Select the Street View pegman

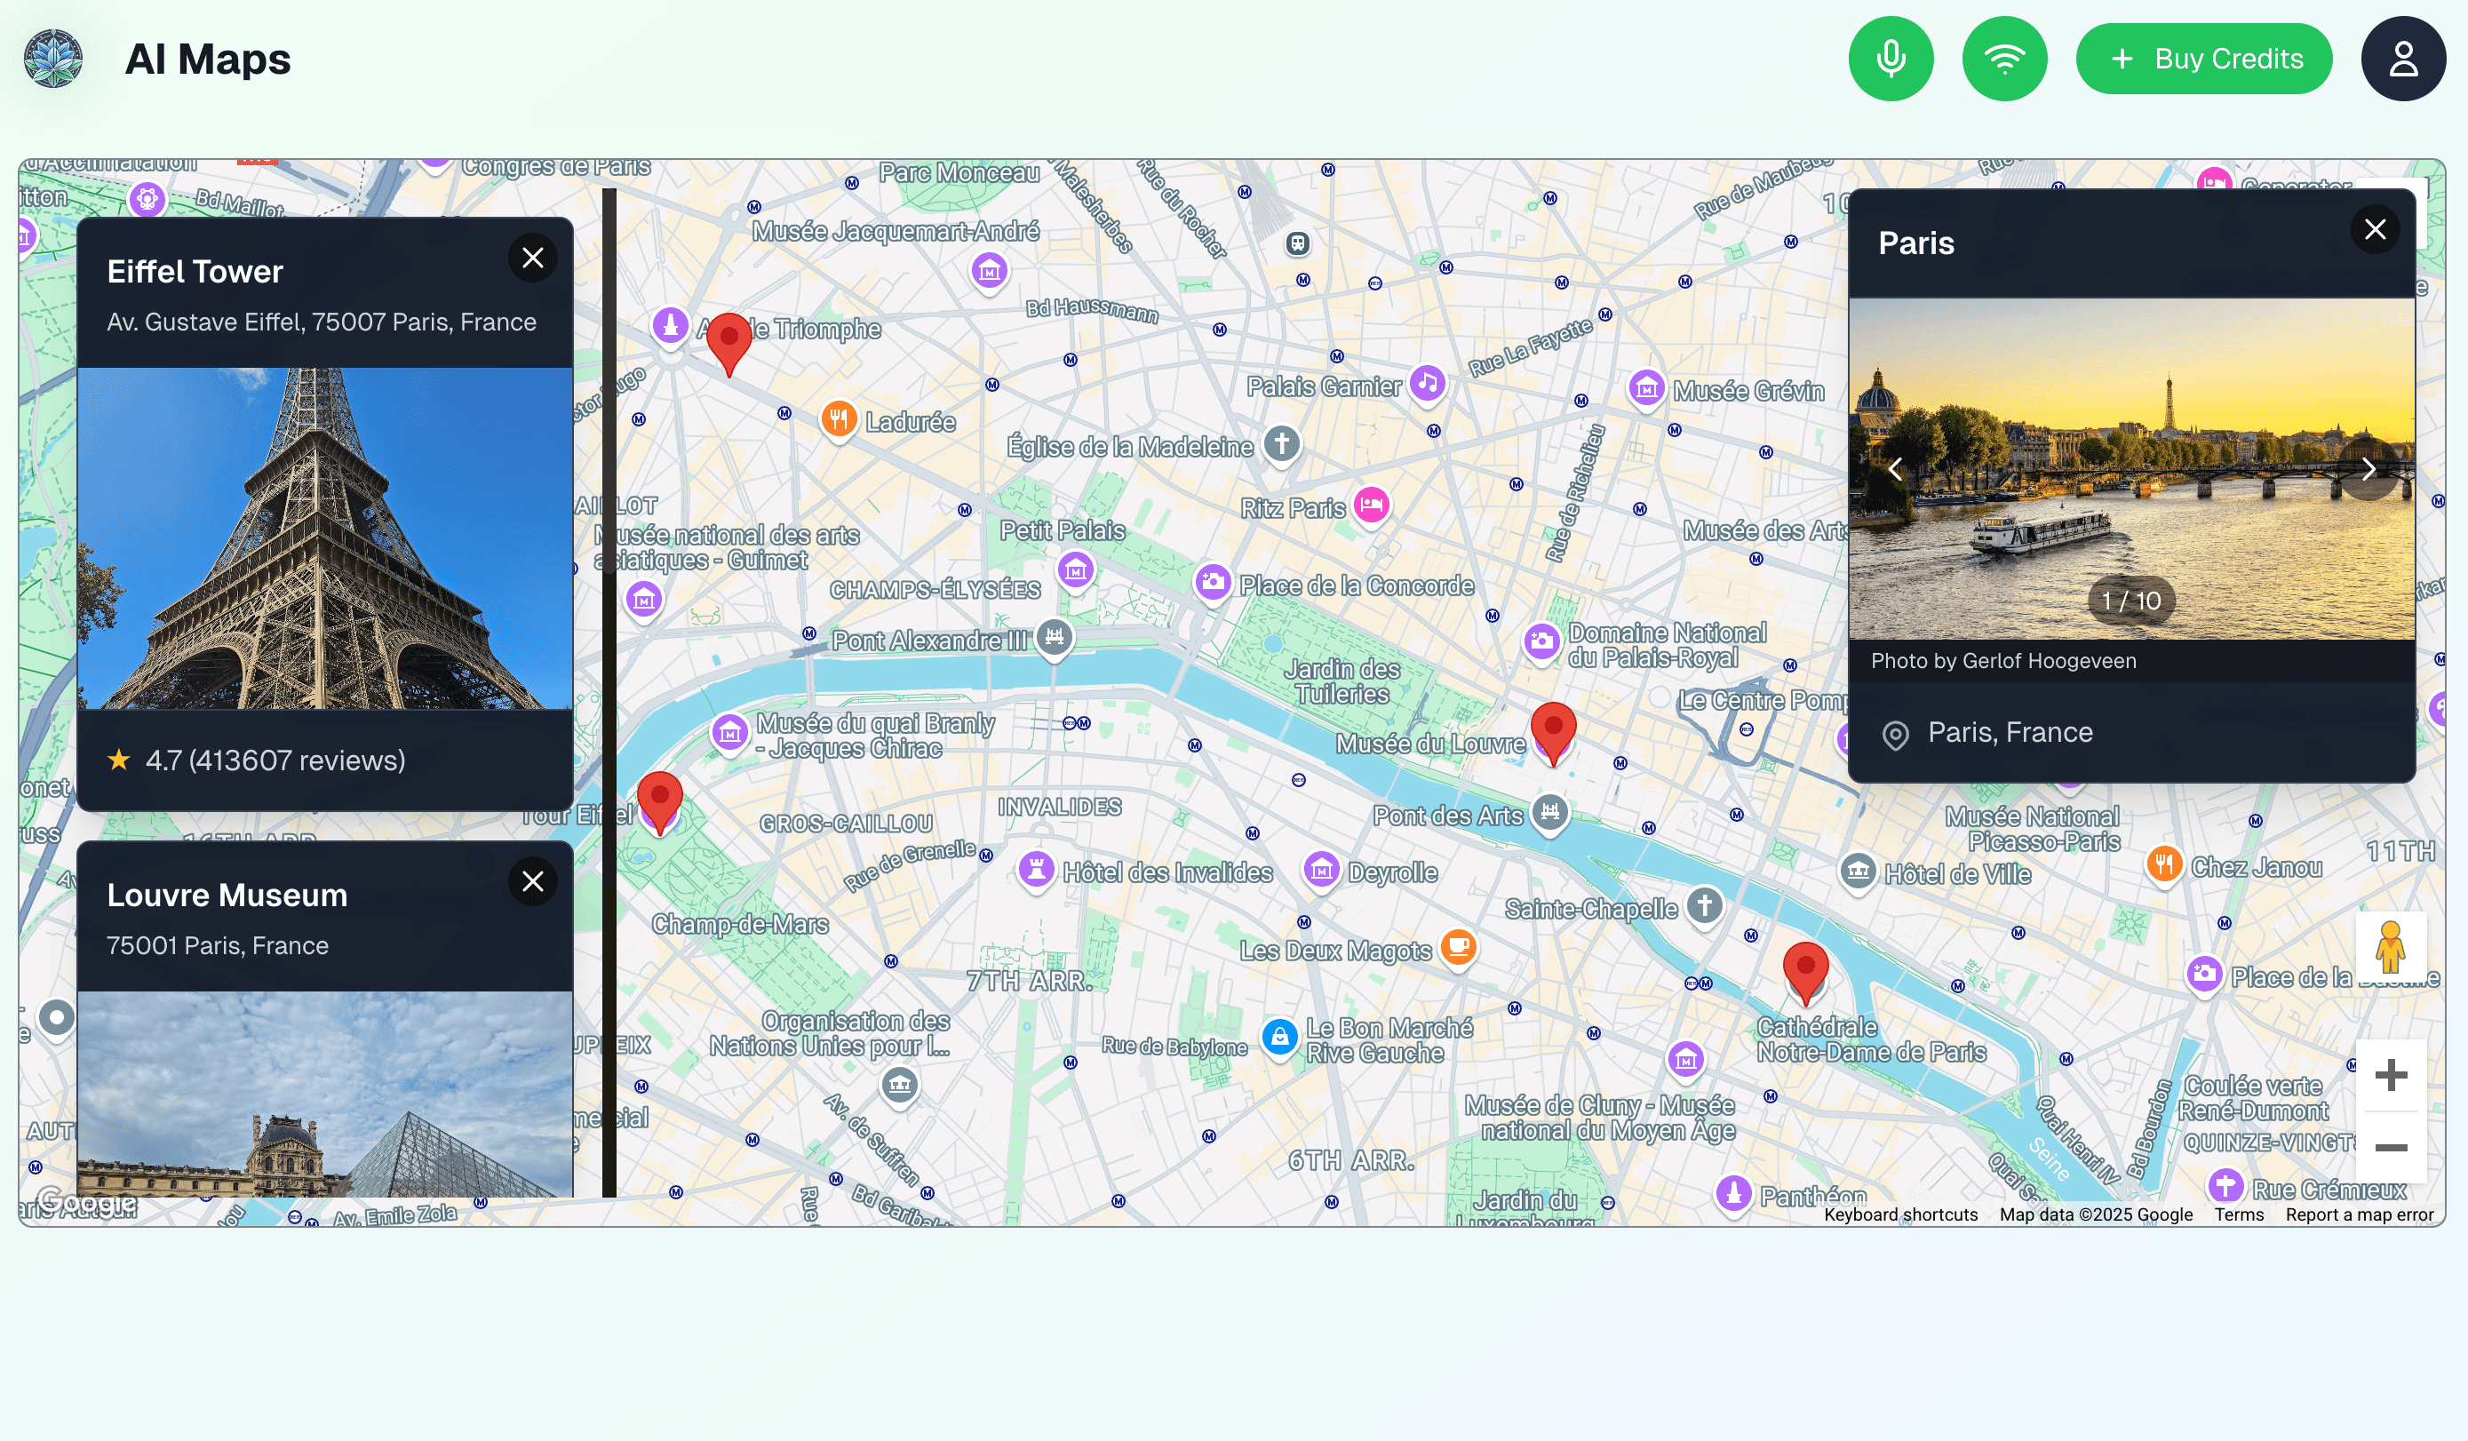tap(2391, 947)
